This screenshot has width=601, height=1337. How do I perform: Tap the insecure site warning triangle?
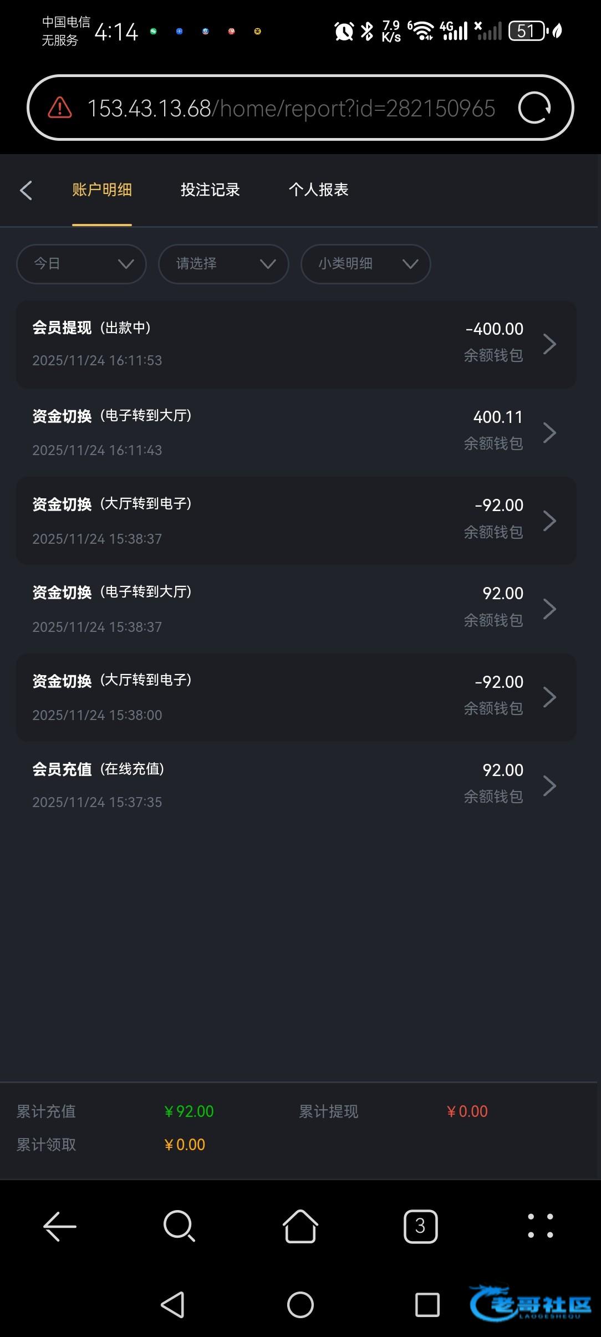point(60,108)
